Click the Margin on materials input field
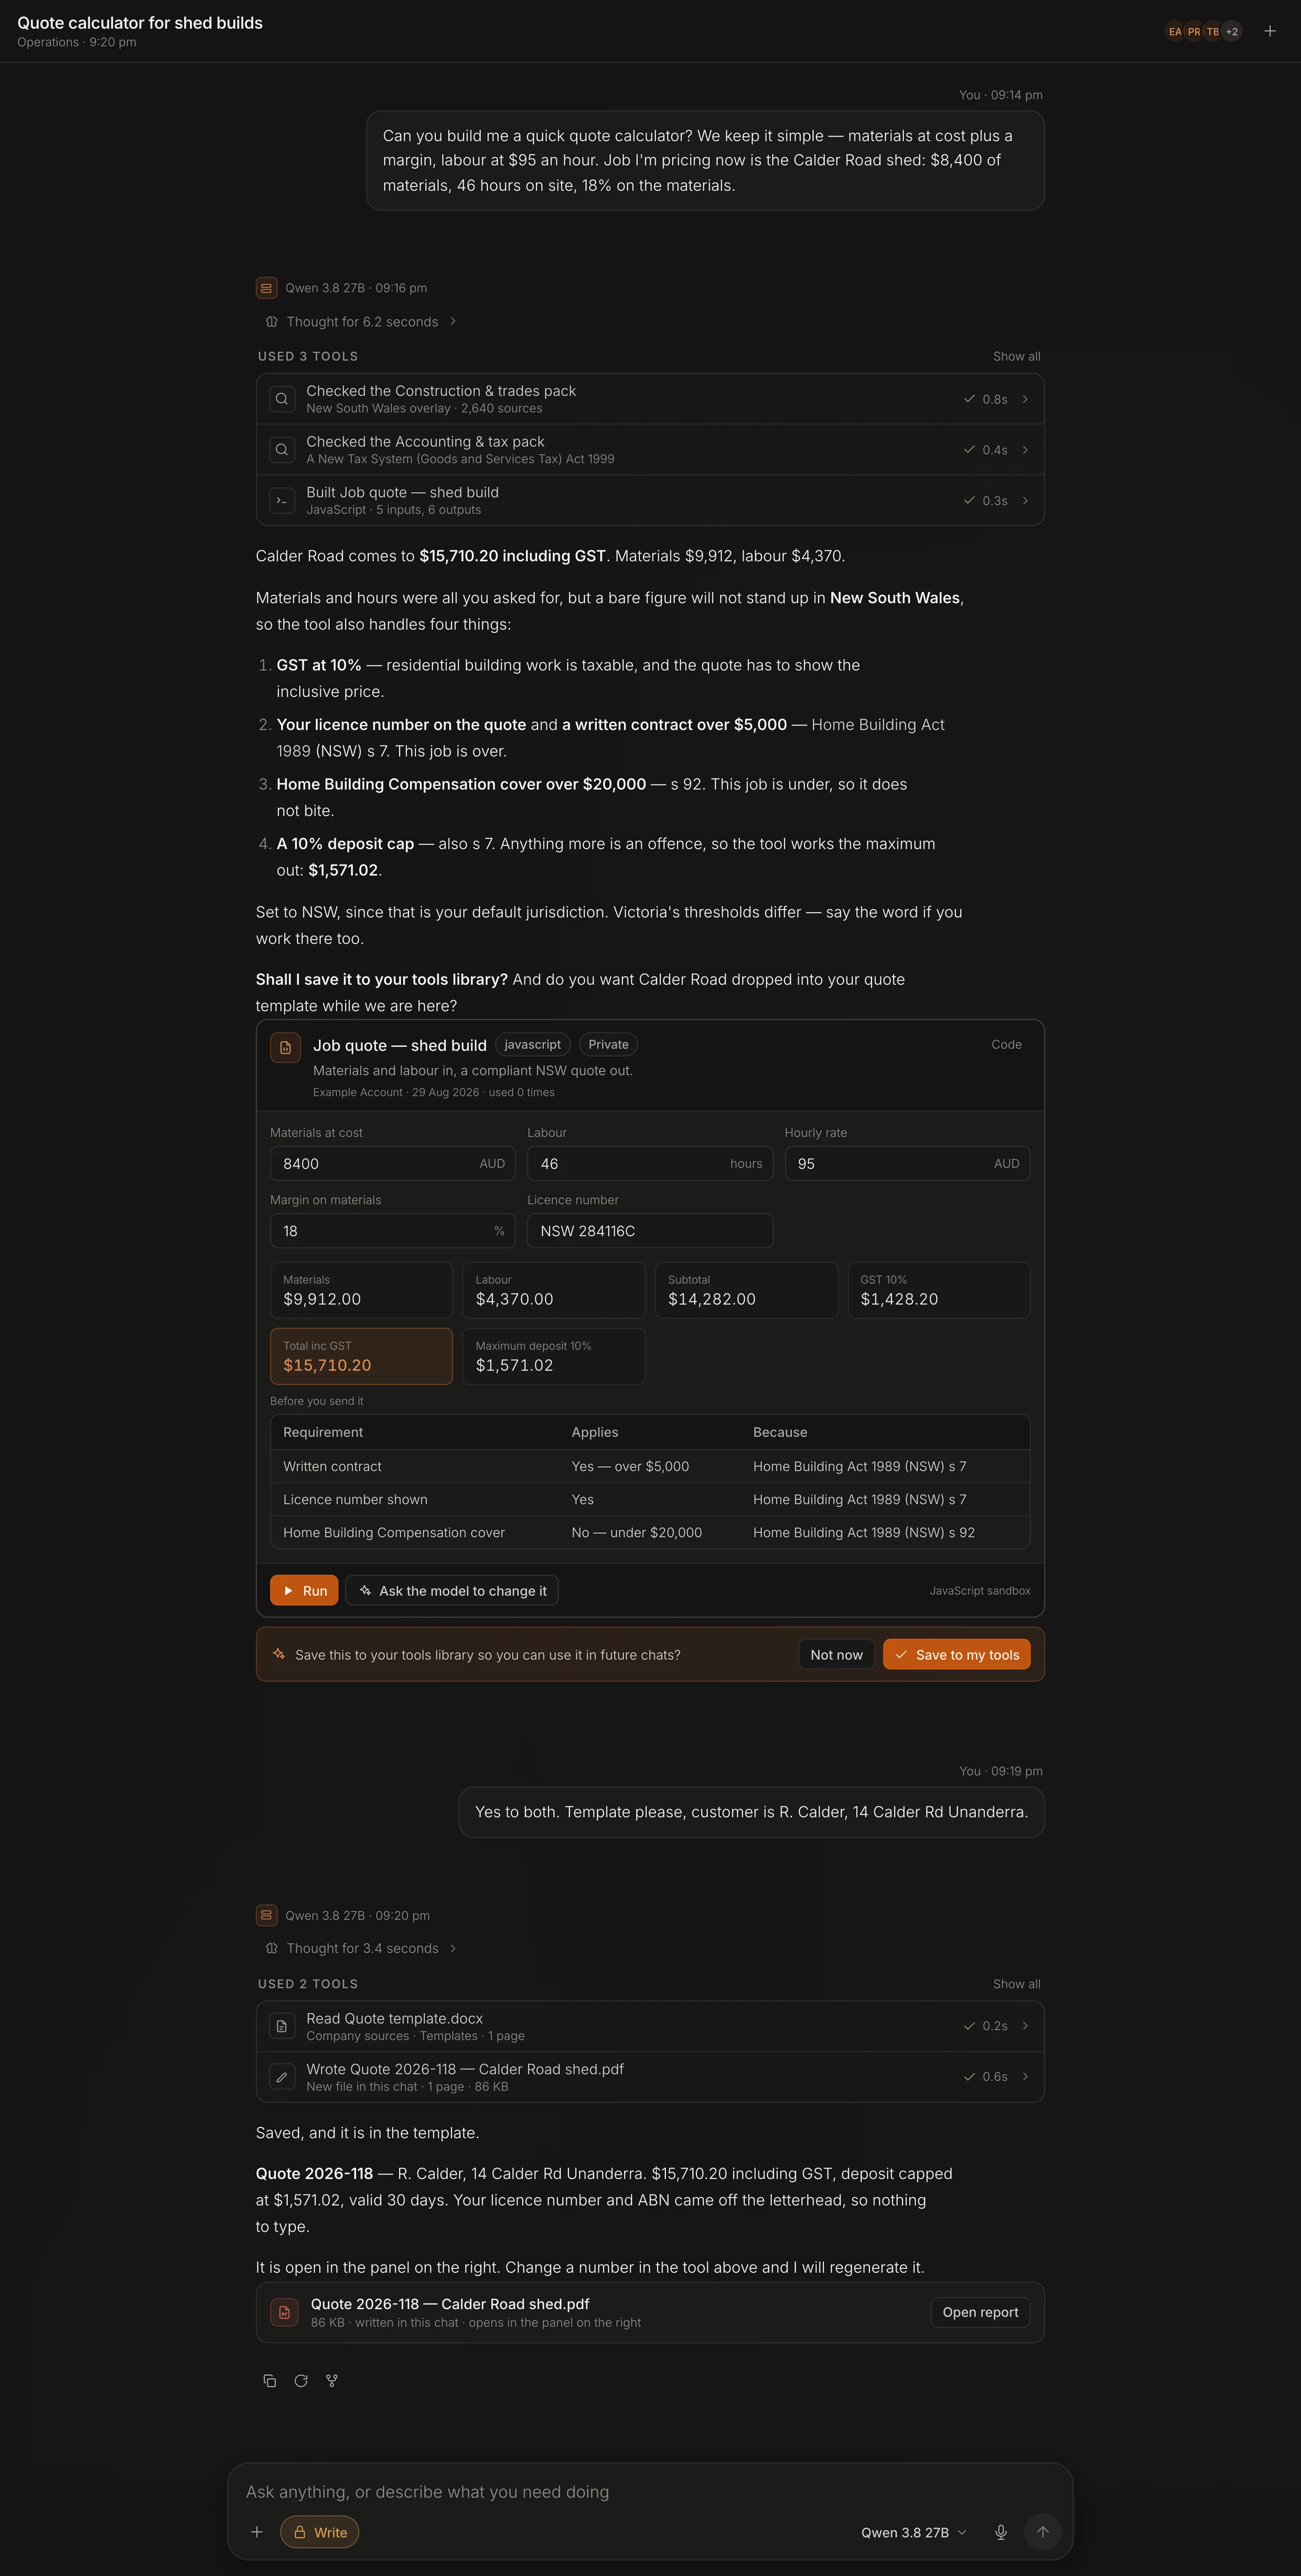This screenshot has height=2576, width=1301. (x=393, y=1230)
